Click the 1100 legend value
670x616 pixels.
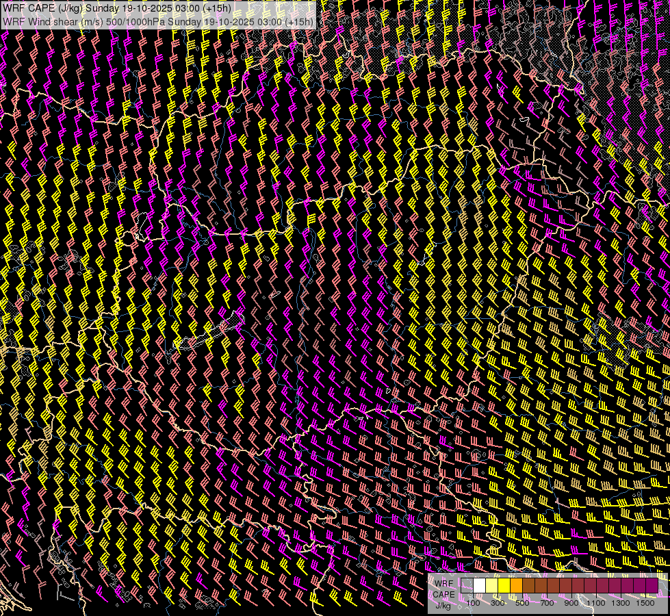(596, 603)
